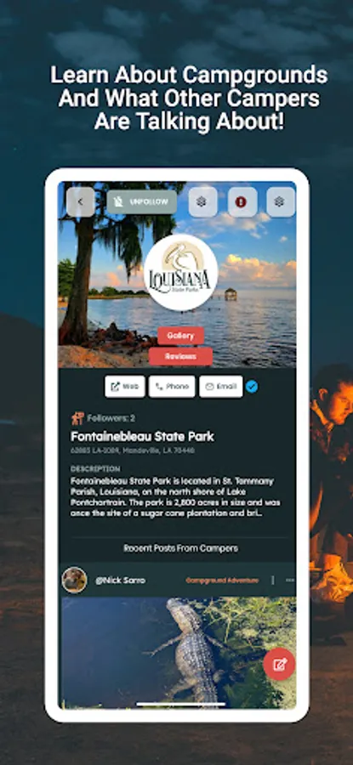
Task: Click the orange followers hiker icon
Action: 78,418
